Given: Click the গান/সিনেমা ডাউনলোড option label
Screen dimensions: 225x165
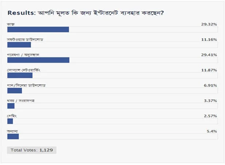Looking at the screenshot, I should coord(26,85).
